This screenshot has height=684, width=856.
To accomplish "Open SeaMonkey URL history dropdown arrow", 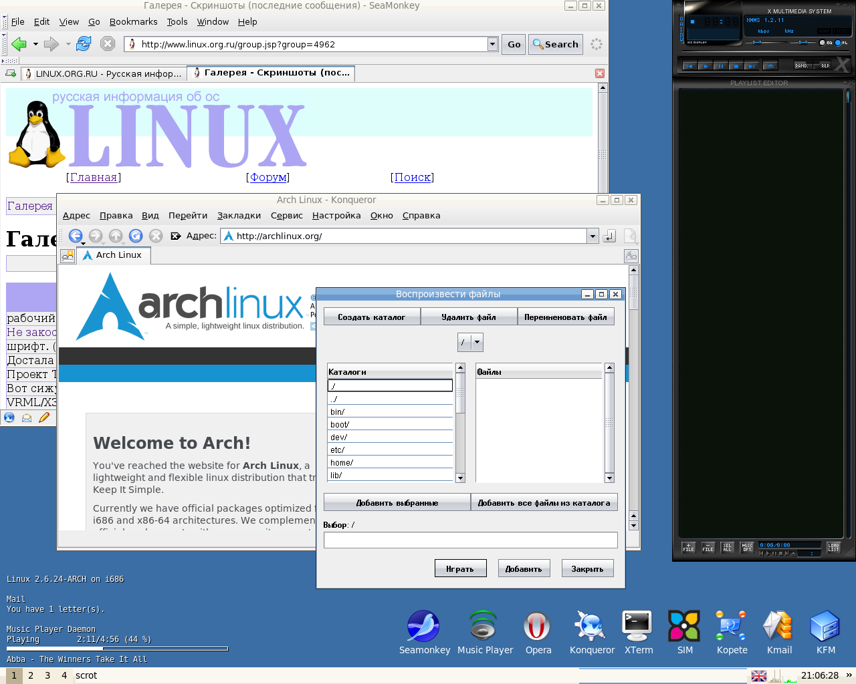I will click(x=493, y=44).
